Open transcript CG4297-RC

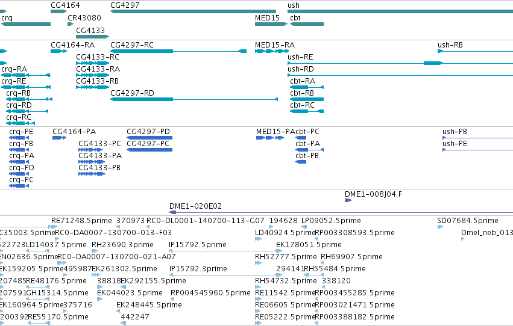point(132,45)
